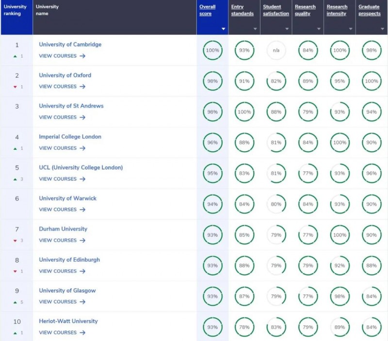Click the Research quality sort arrow

[x=319, y=29]
